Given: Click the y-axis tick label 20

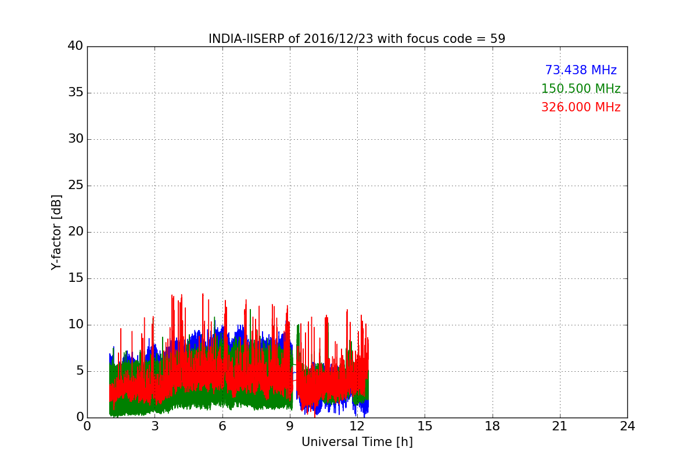Looking at the screenshot, I should click(x=76, y=232).
